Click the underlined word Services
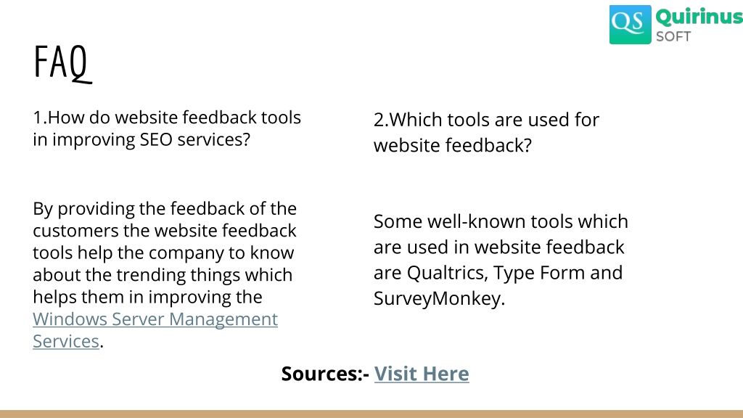 (66, 341)
